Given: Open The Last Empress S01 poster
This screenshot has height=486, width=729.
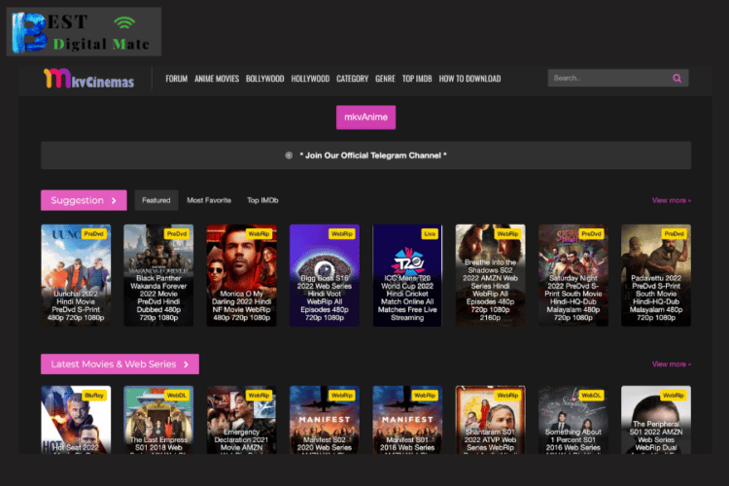Looking at the screenshot, I should point(158,420).
